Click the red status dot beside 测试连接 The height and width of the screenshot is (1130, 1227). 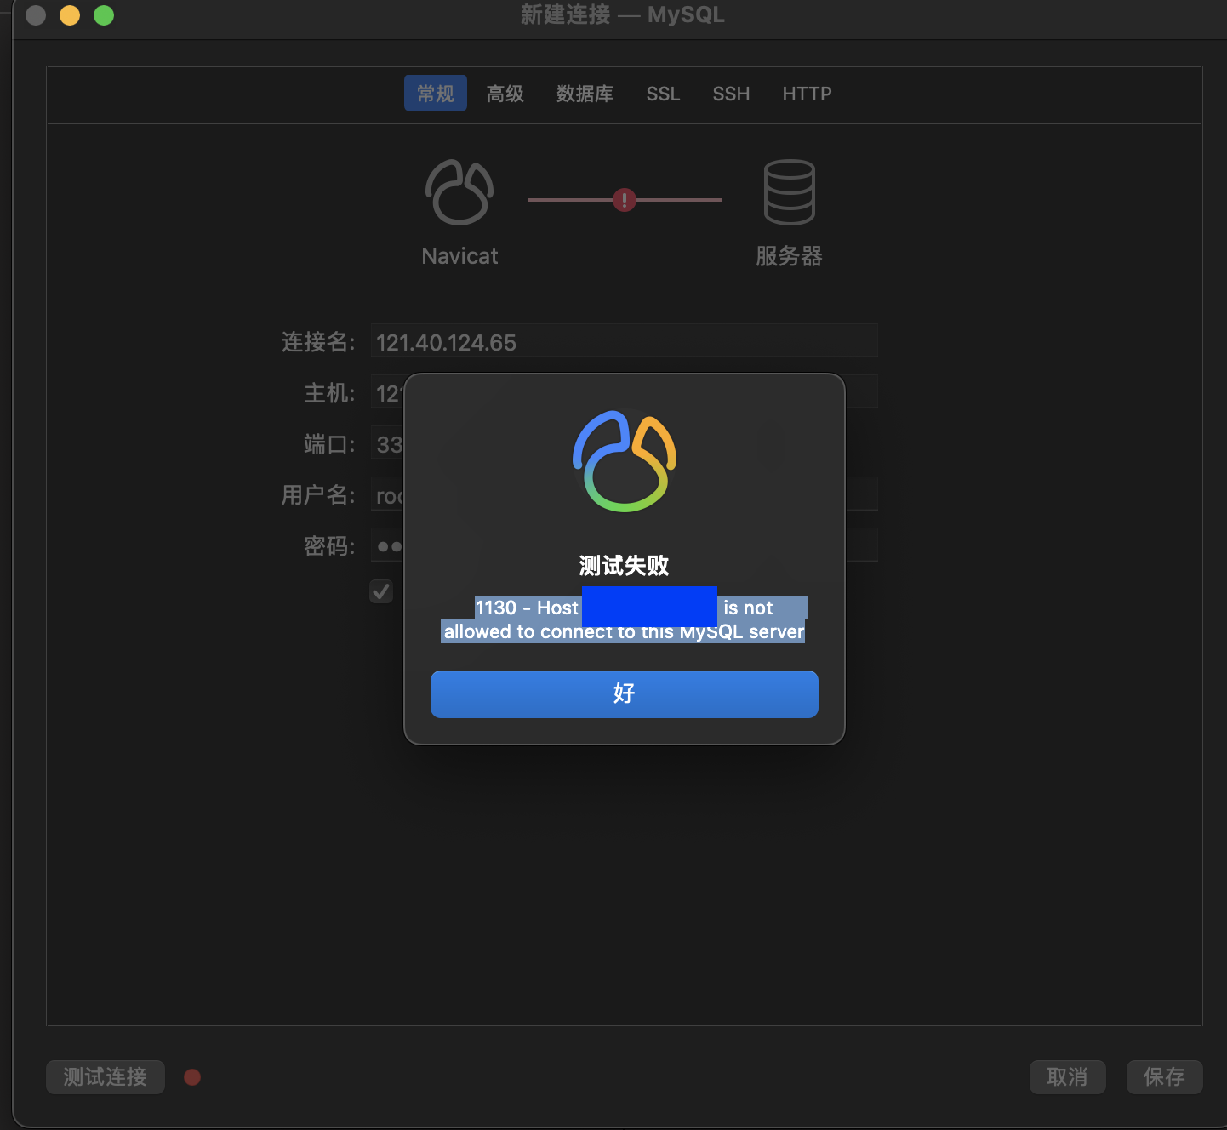click(x=192, y=1077)
